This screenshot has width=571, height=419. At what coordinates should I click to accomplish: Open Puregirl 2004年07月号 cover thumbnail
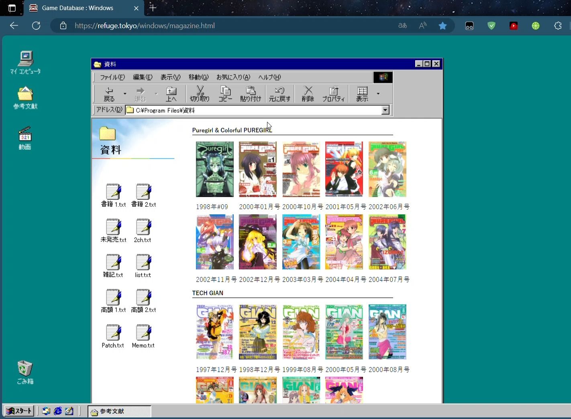(x=387, y=242)
